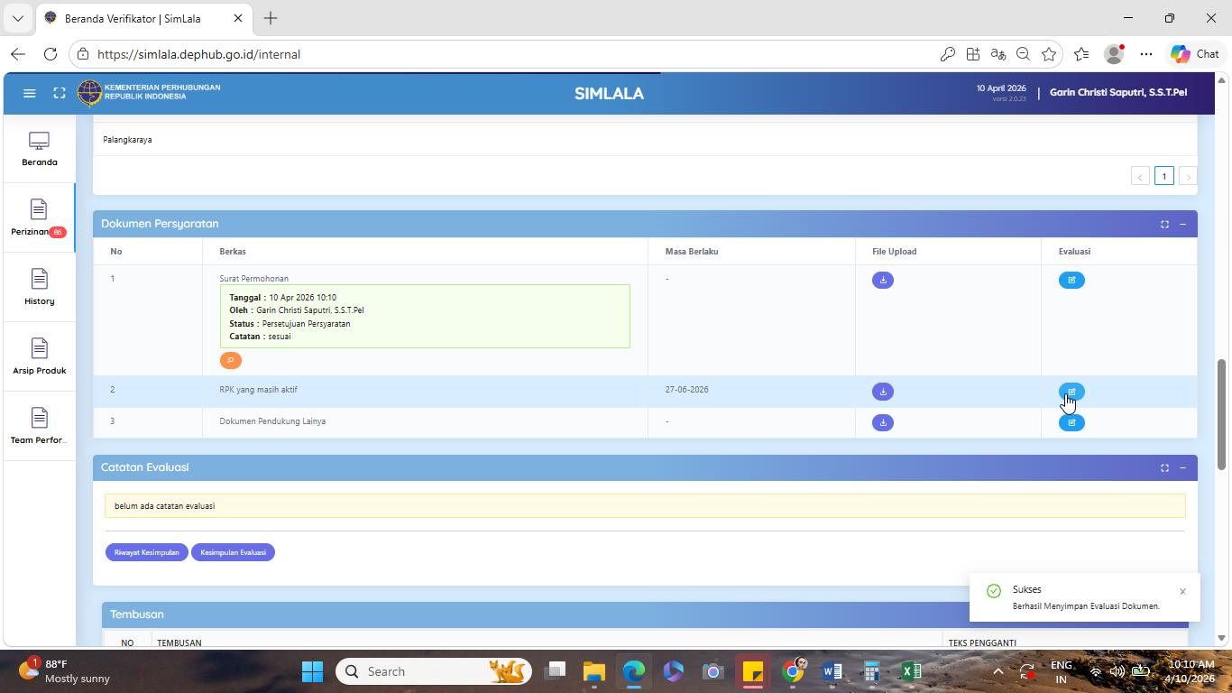
Task: Click the page vertical scrollbar thumb
Action: tap(1222, 414)
